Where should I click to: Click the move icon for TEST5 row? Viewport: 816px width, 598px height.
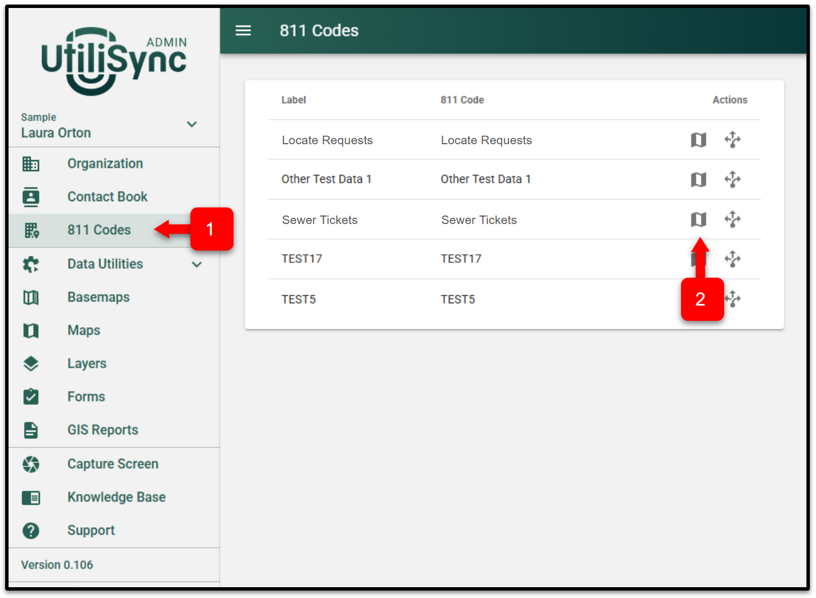734,299
